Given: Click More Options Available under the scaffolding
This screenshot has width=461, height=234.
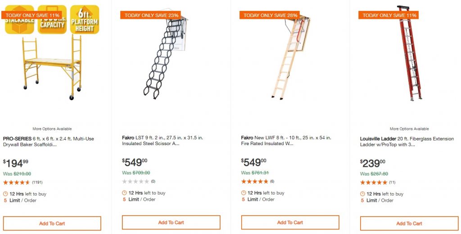Looking at the screenshot, I should 52,129.
